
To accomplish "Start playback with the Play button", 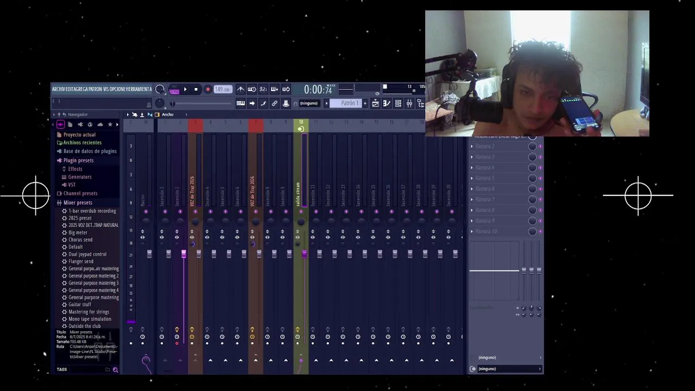I will tap(185, 90).
